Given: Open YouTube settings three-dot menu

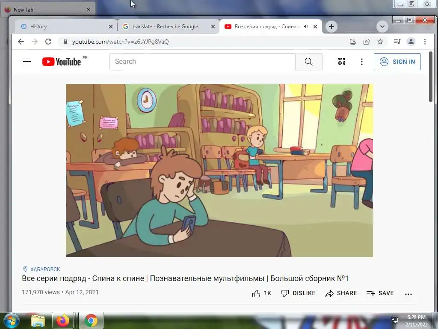Looking at the screenshot, I should pyautogui.click(x=362, y=62).
